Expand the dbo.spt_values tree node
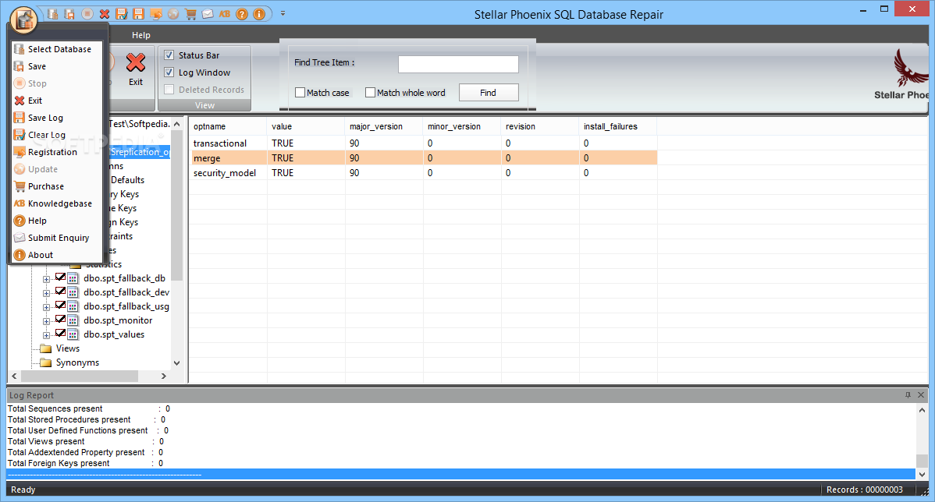The image size is (935, 502). [47, 335]
